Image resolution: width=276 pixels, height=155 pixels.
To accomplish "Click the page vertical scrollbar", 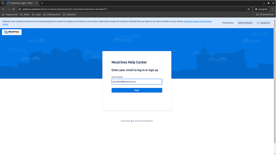I will coord(275,81).
